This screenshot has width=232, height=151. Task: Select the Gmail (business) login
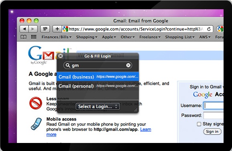(x=98, y=77)
